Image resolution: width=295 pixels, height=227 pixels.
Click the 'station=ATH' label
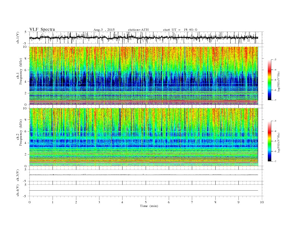pyautogui.click(x=138, y=30)
